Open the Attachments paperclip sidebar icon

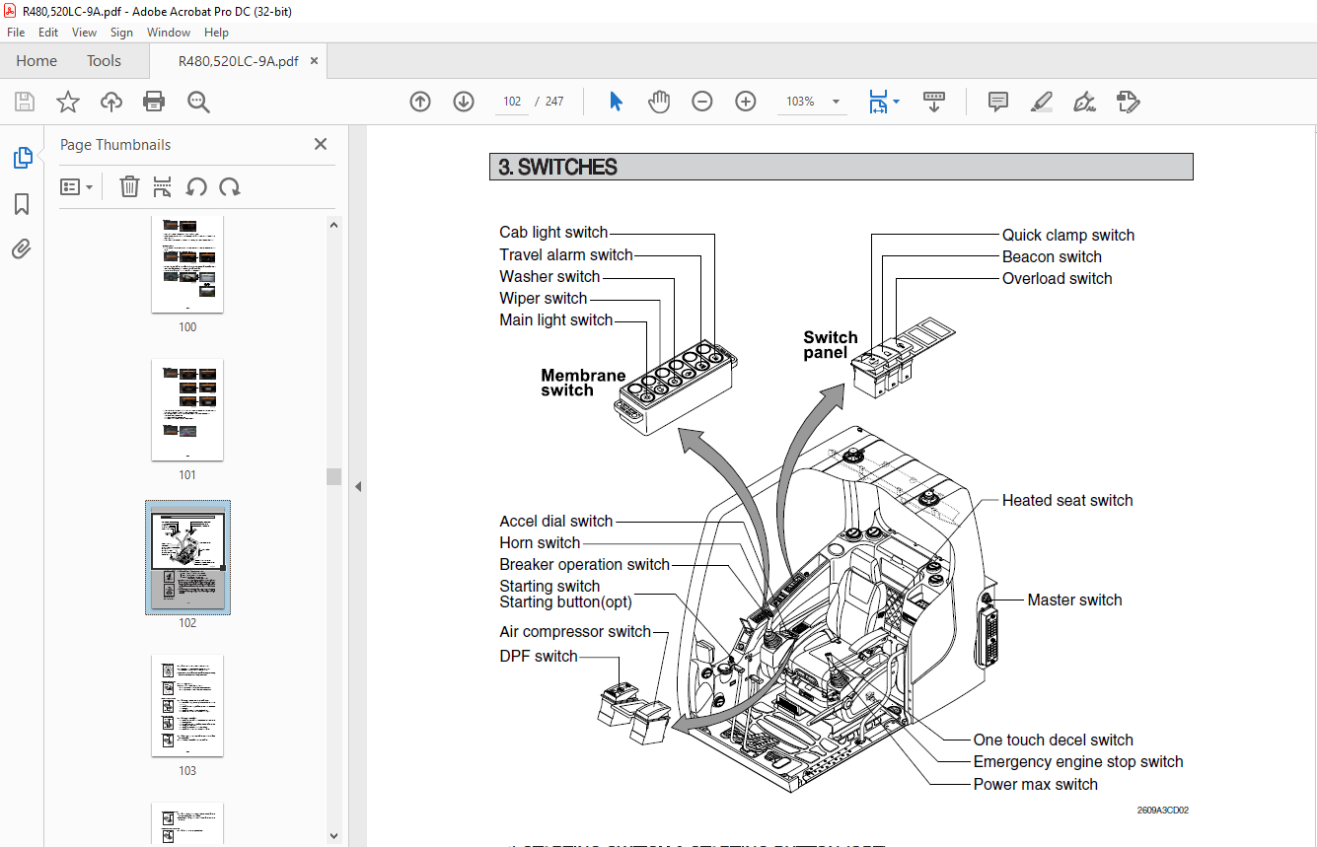pyautogui.click(x=22, y=248)
